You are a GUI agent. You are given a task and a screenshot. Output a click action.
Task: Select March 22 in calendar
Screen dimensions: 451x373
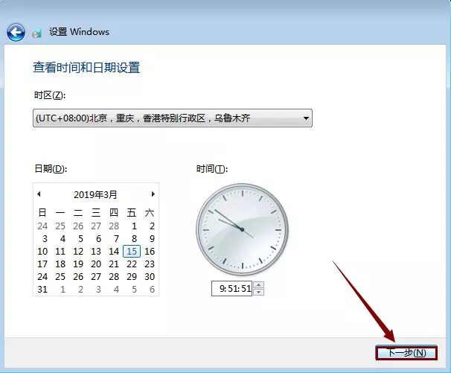tap(132, 264)
